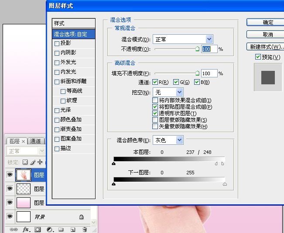Hide the pink gradient layer eye icon
The image size is (284, 233).
click(x=10, y=202)
